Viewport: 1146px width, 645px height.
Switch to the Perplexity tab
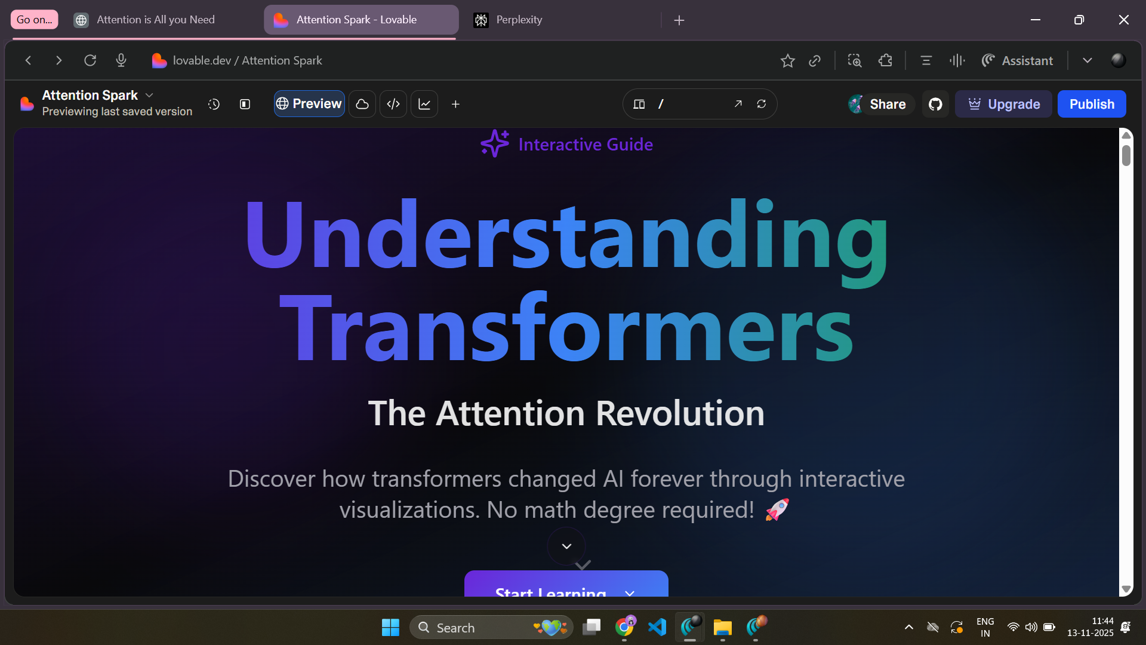(x=519, y=19)
